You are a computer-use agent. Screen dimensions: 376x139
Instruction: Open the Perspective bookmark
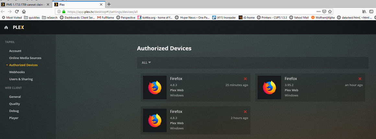pyautogui.click(x=126, y=17)
